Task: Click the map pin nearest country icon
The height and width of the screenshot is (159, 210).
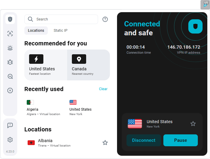Action: pyautogui.click(x=79, y=59)
